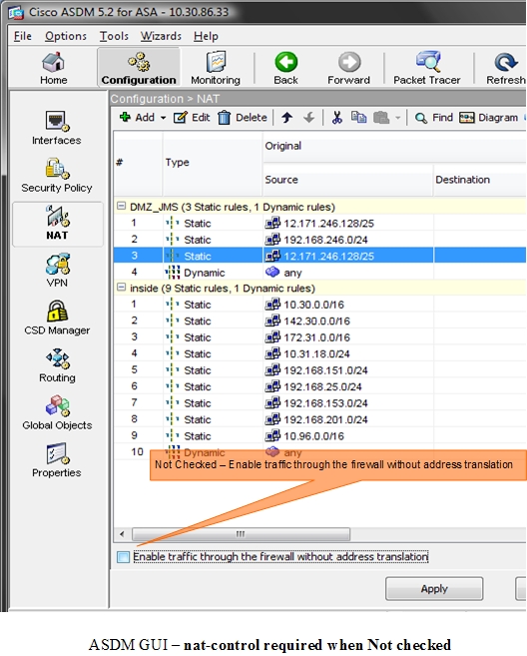527x656 pixels.
Task: Edit the selected NAT rule
Action: [x=192, y=118]
